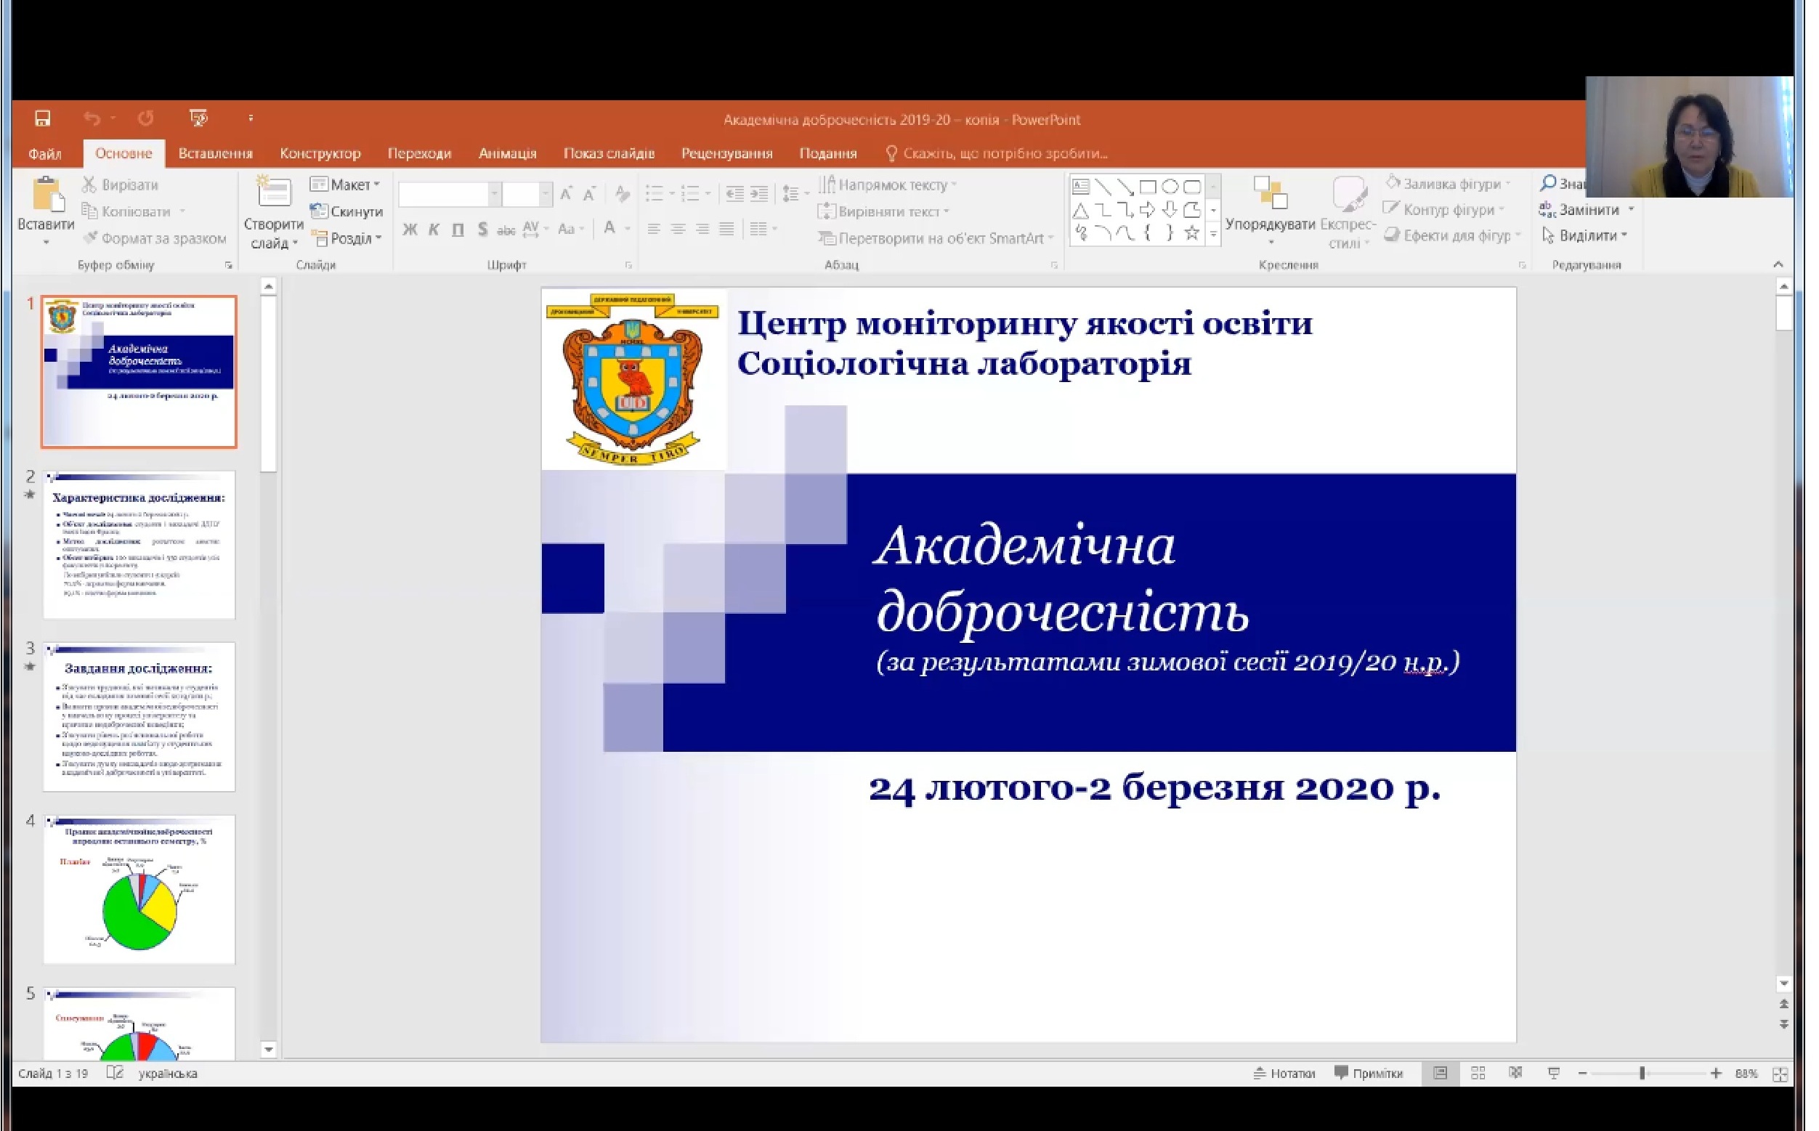Switch to Reading view in status bar
1819x1131 pixels.
tap(1516, 1074)
